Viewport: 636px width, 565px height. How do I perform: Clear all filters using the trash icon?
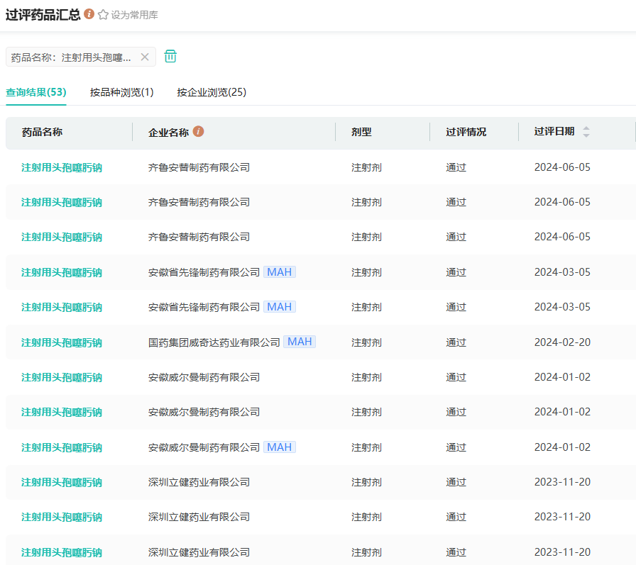(x=170, y=57)
